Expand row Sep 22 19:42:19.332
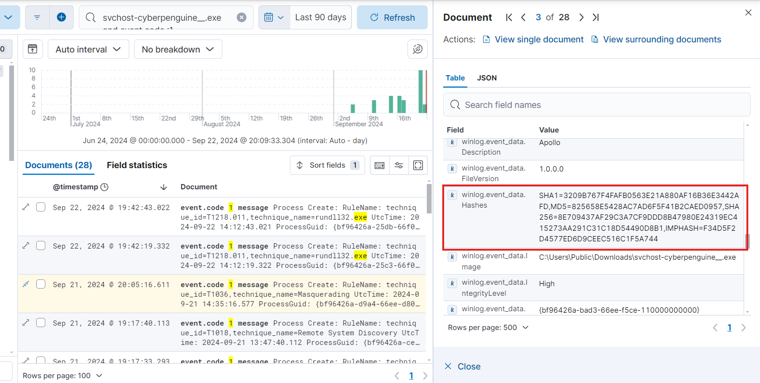 (x=26, y=246)
